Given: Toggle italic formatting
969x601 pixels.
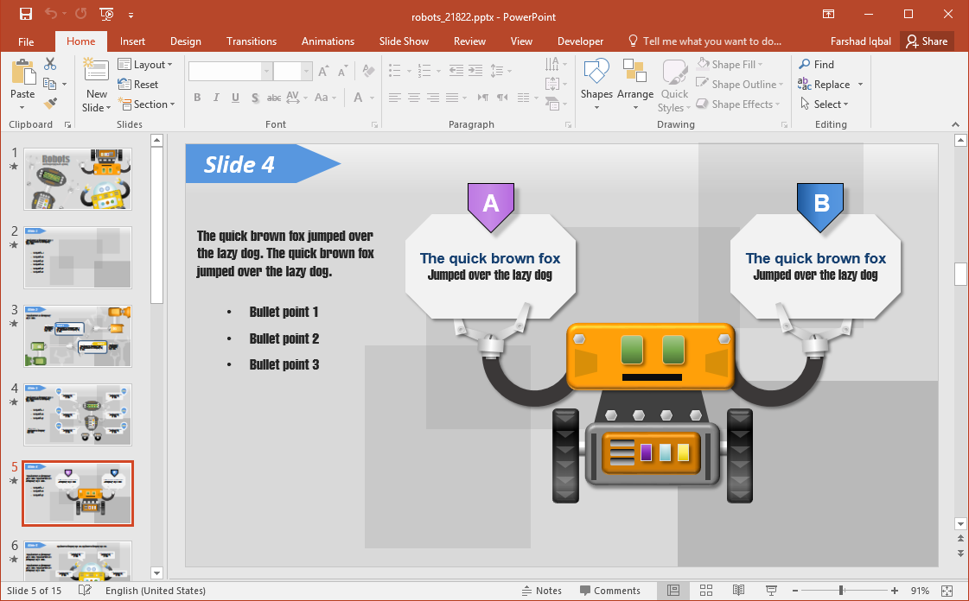Looking at the screenshot, I should click(216, 98).
